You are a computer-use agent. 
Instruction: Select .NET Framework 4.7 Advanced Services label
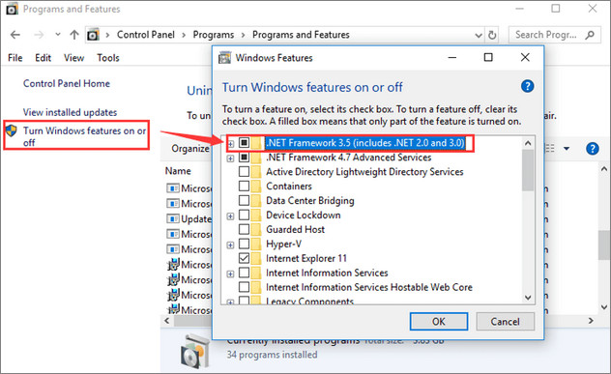(349, 158)
